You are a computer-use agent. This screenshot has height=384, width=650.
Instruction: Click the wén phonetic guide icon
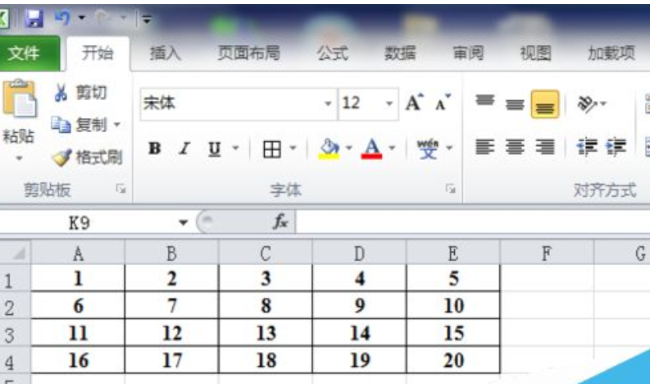(x=428, y=149)
